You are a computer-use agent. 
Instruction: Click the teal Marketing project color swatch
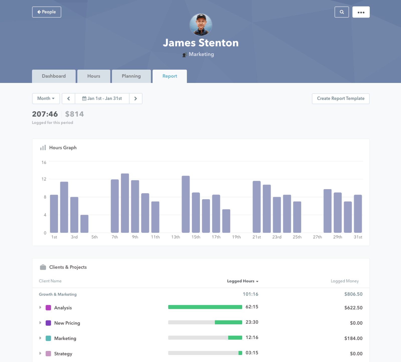coord(48,338)
